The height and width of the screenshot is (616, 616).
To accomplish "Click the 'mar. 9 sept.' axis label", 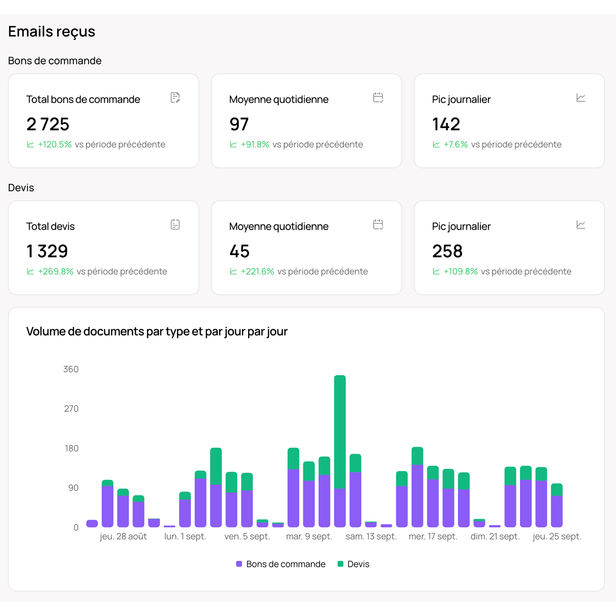I will coord(309,536).
